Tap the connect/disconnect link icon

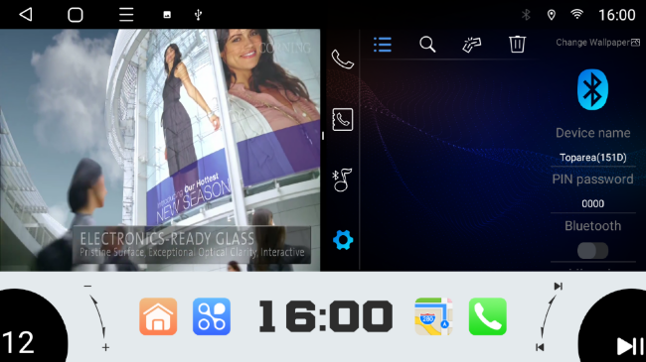coord(472,45)
